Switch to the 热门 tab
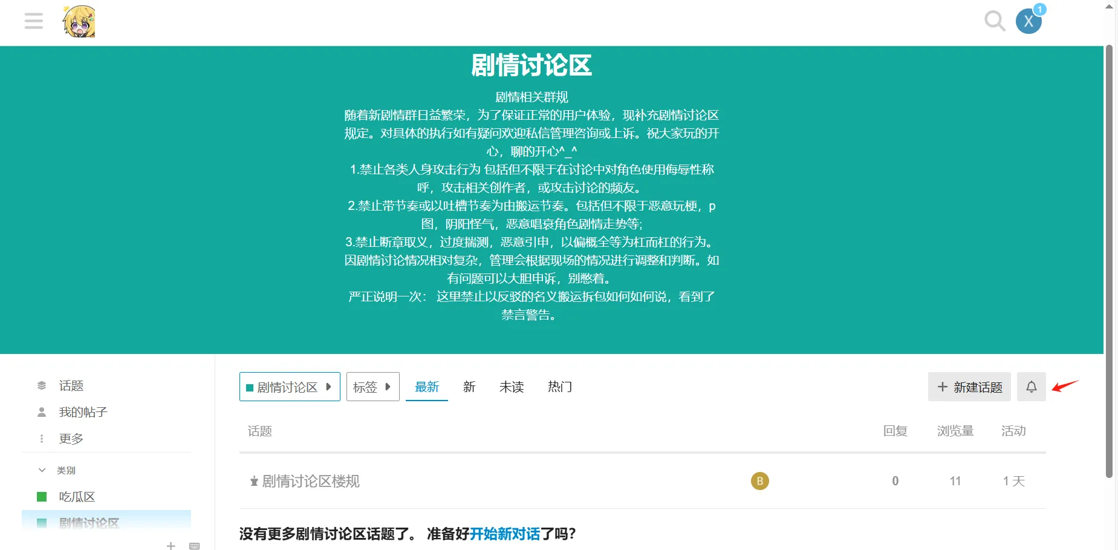 coord(559,387)
